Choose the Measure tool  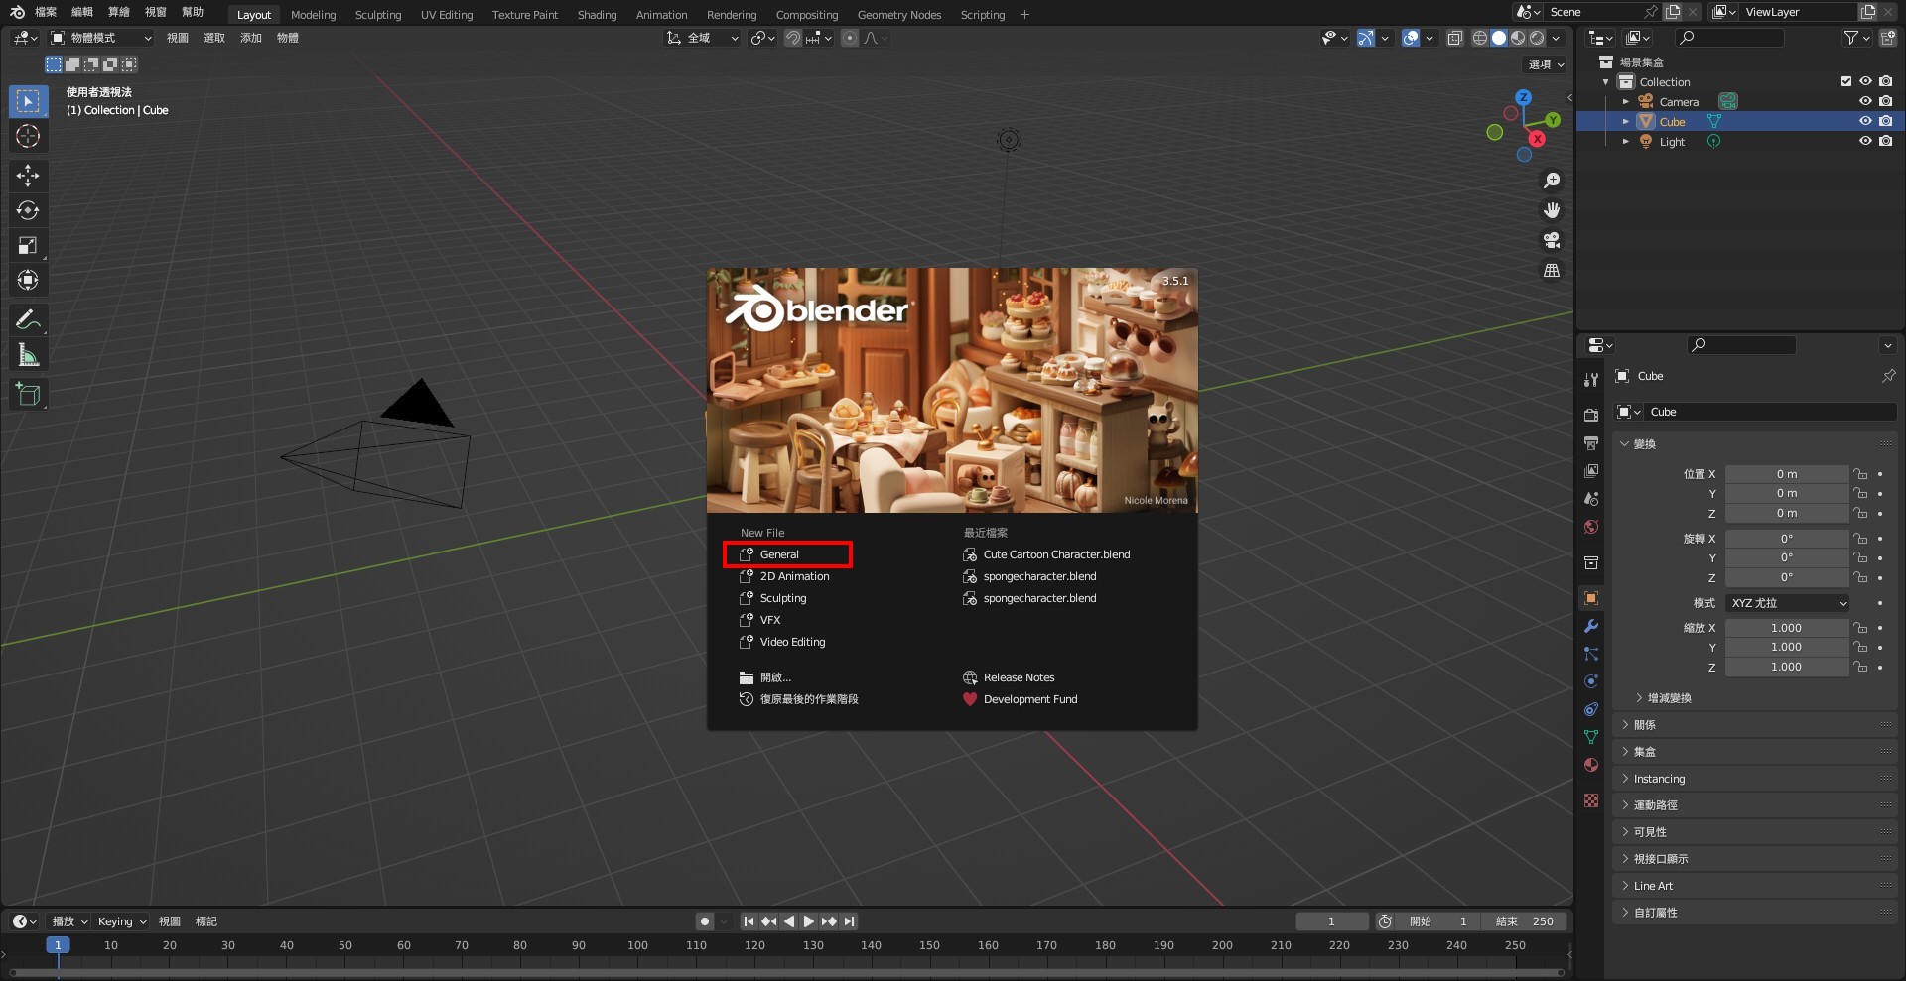pos(28,355)
